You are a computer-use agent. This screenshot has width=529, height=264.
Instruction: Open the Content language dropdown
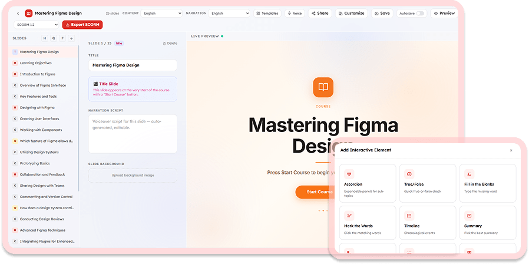(161, 14)
